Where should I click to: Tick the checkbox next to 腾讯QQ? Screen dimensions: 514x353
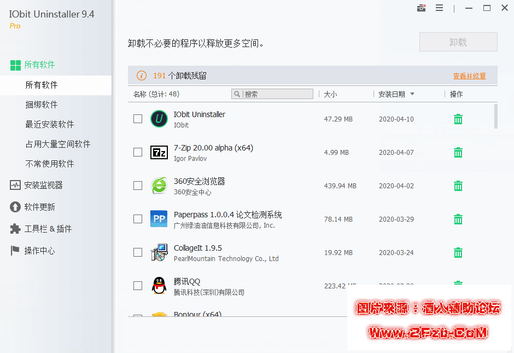pyautogui.click(x=138, y=286)
